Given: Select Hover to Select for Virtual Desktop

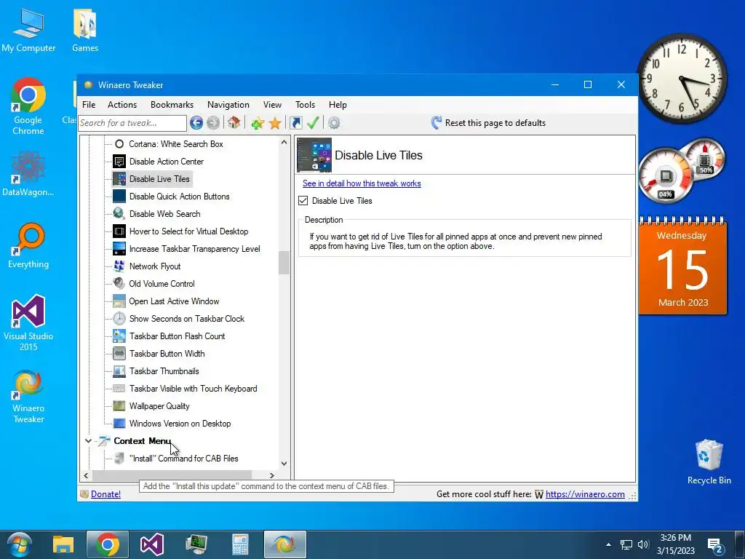Looking at the screenshot, I should 188,231.
